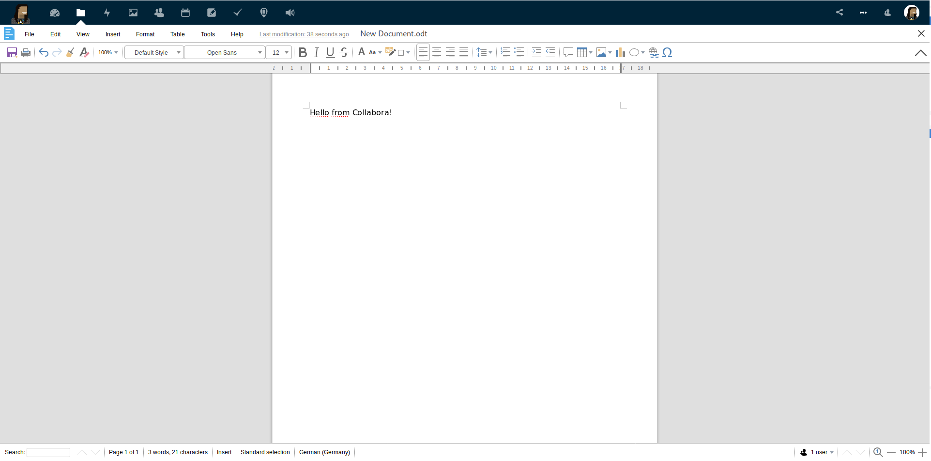Open the Calendar app in top bar
931x461 pixels.
coord(185,13)
